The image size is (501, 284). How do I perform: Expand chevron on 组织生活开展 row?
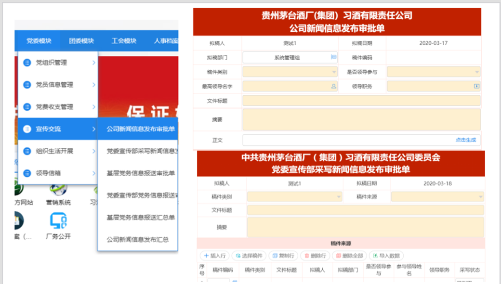pyautogui.click(x=93, y=151)
